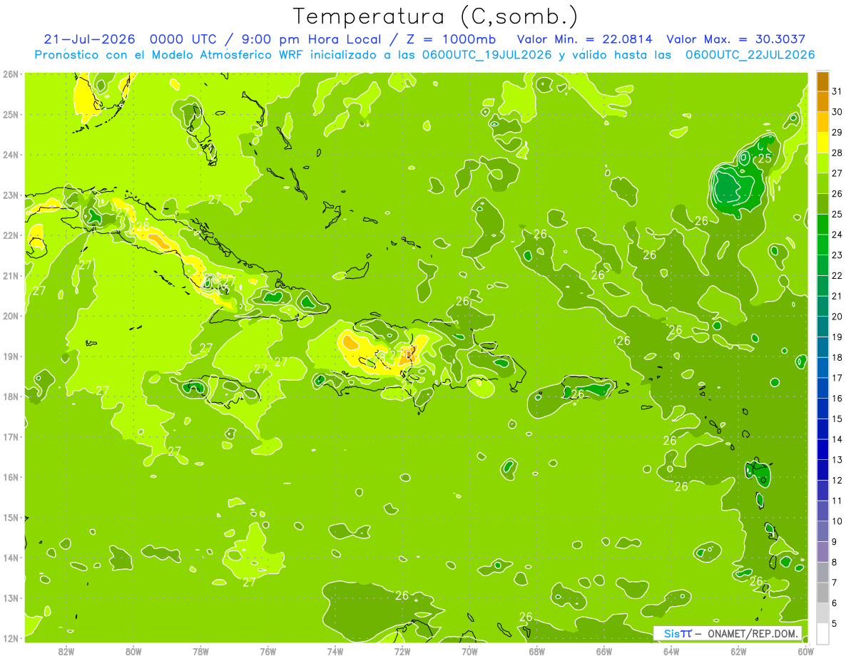The height and width of the screenshot is (661, 856).
Task: Click the '30' legend value
Action: coord(837,111)
